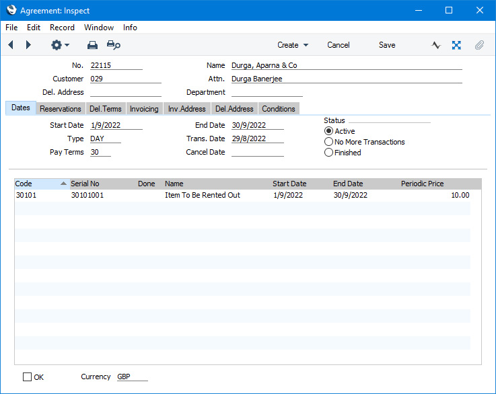The width and height of the screenshot is (496, 394).
Task: Go to next record with right arrow
Action: point(28,45)
